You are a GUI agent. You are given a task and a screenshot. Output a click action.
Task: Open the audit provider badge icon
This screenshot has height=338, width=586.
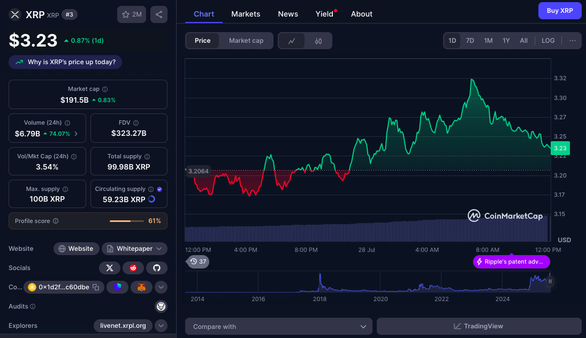[161, 306]
